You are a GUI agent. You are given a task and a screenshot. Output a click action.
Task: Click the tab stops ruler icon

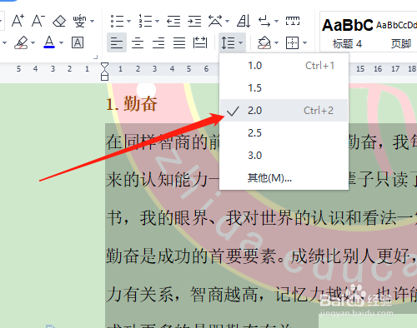click(293, 21)
